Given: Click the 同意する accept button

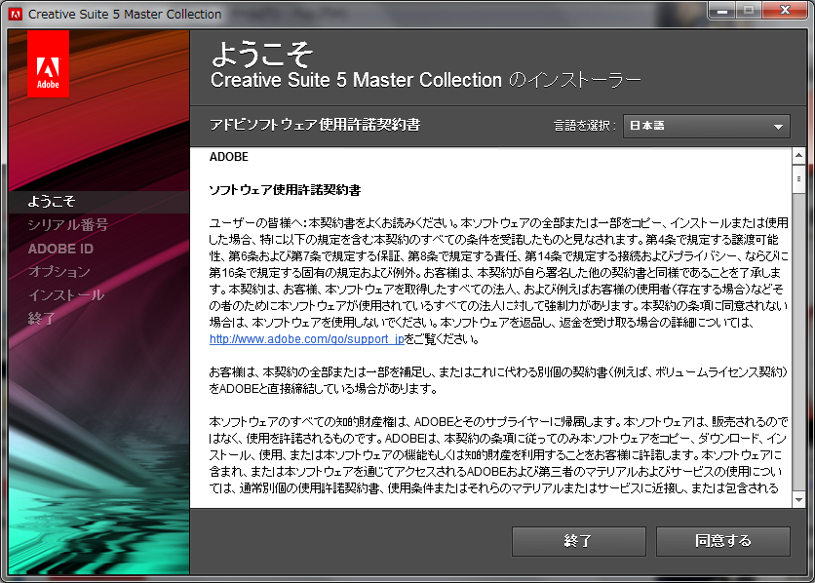Looking at the screenshot, I should point(723,541).
